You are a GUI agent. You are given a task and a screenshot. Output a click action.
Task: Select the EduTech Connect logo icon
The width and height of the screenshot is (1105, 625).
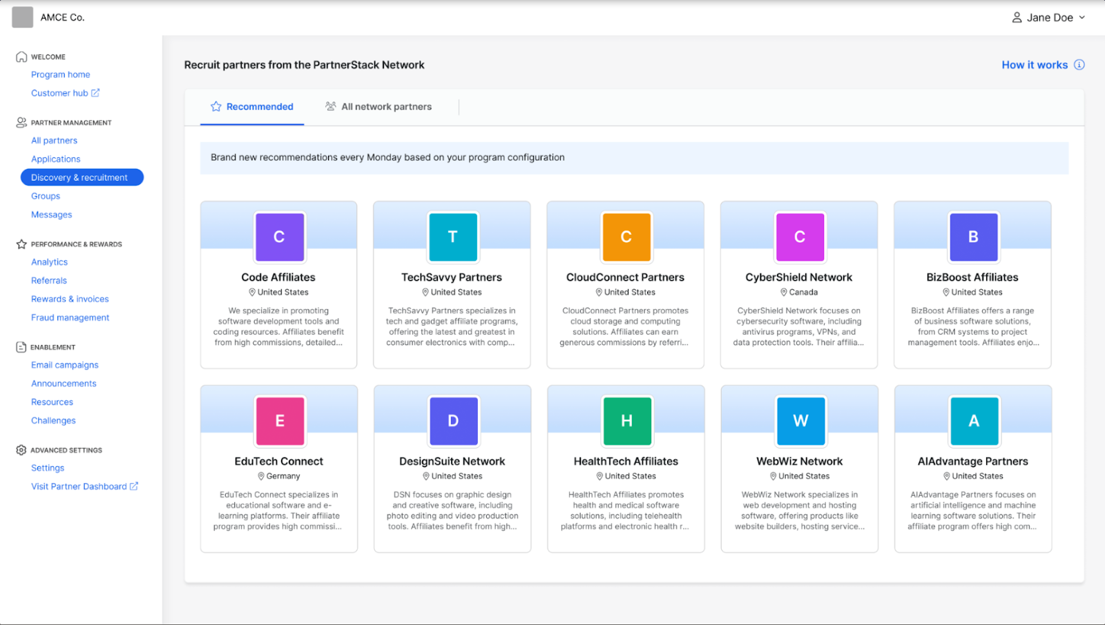tap(279, 421)
